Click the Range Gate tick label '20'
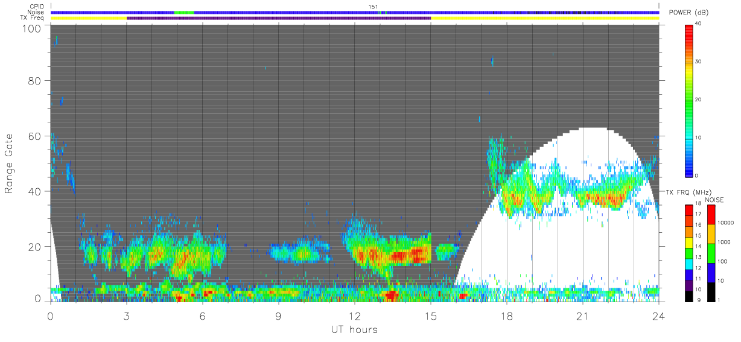 point(35,247)
